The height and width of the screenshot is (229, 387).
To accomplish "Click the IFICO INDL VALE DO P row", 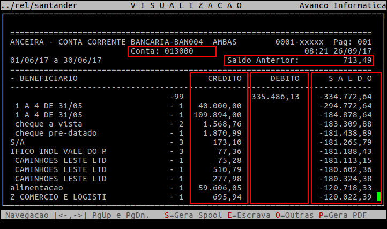I will tap(58, 151).
